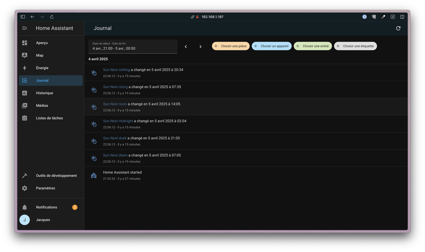
Task: Open the Sun Next setting link
Action: (116, 70)
